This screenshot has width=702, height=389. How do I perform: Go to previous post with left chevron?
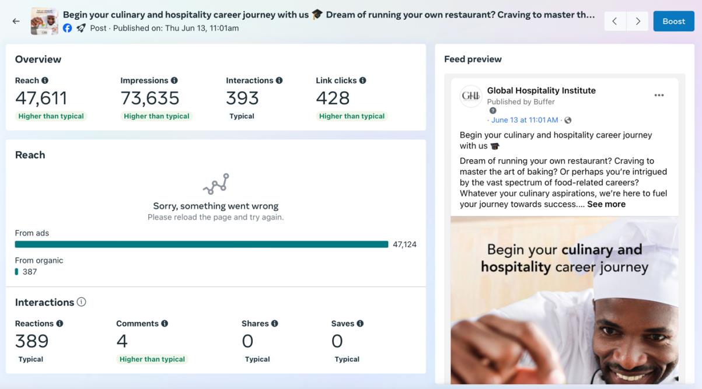coord(615,21)
